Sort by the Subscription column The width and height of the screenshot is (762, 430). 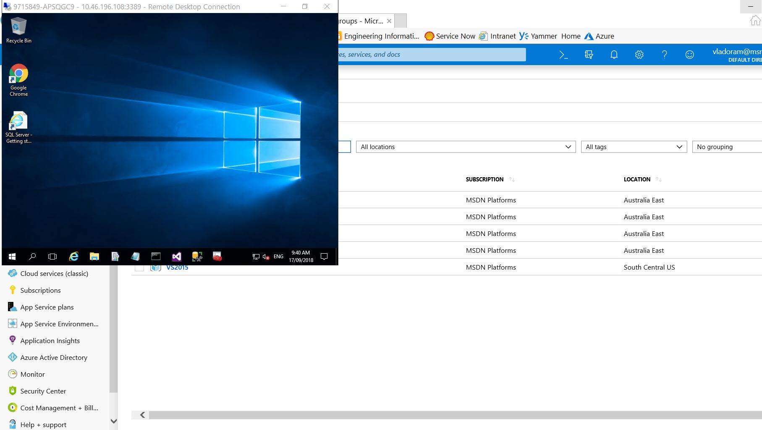click(490, 179)
